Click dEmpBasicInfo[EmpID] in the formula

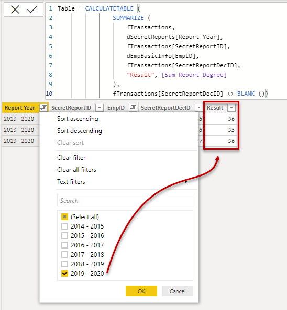coord(161,56)
